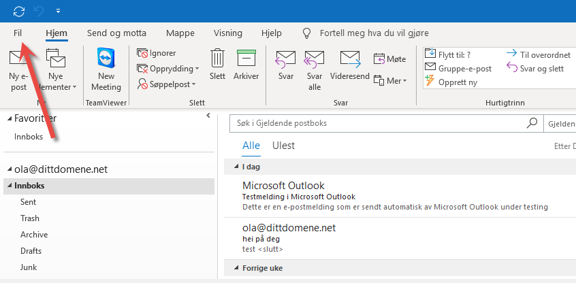Click the magnifying glass search icon
This screenshot has width=576, height=283.
point(532,123)
